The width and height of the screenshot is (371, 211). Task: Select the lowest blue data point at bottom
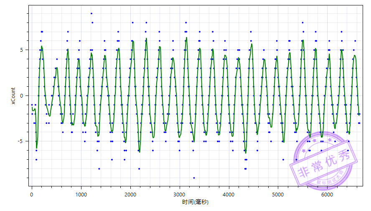(194, 178)
